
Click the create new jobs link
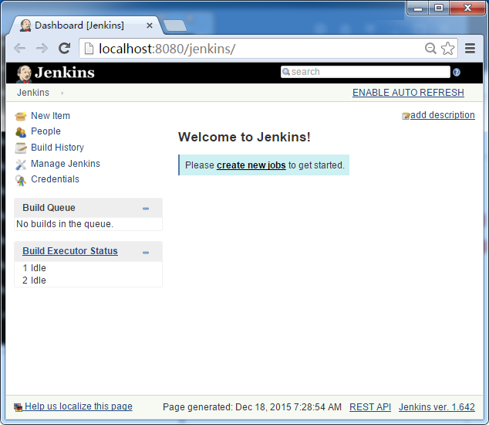[x=251, y=165]
